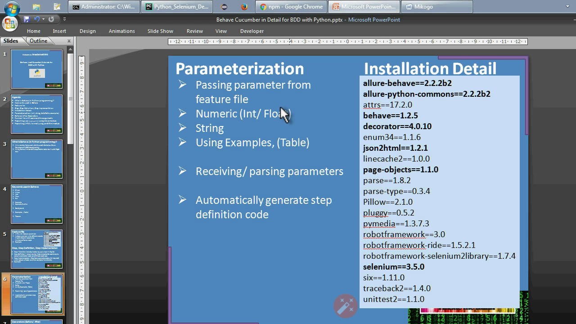The width and height of the screenshot is (576, 324).
Task: Select slide 6 thumbnail (Parameterization)
Action: tap(37, 294)
